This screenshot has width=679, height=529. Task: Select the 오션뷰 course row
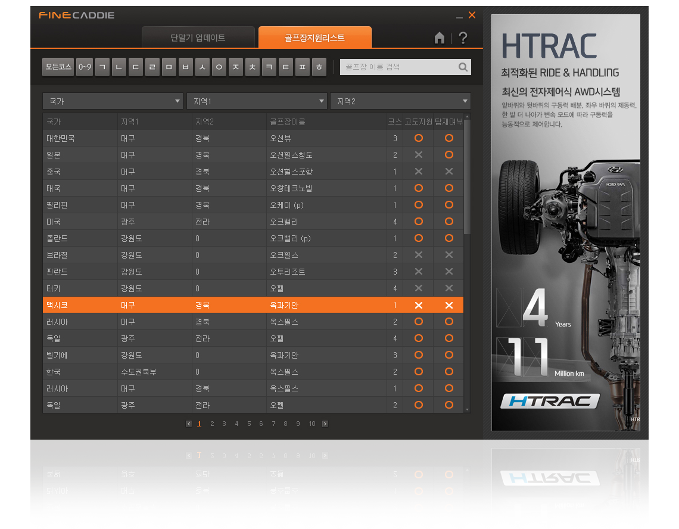pyautogui.click(x=253, y=138)
